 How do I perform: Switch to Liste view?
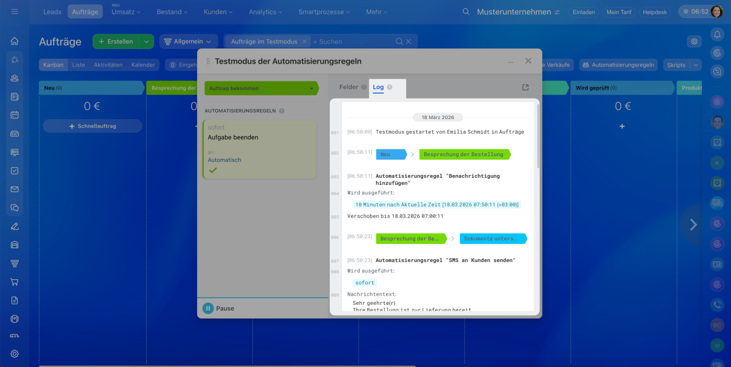point(79,65)
